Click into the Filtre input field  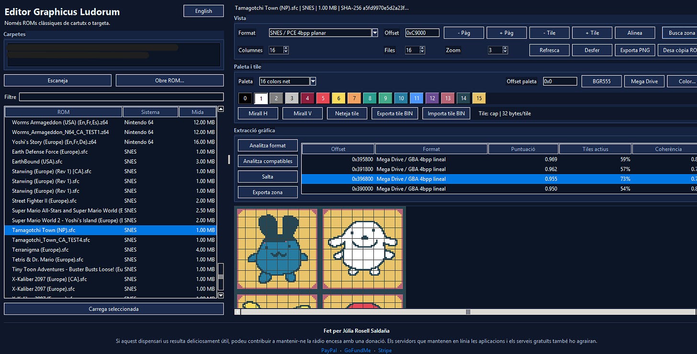[x=121, y=97]
